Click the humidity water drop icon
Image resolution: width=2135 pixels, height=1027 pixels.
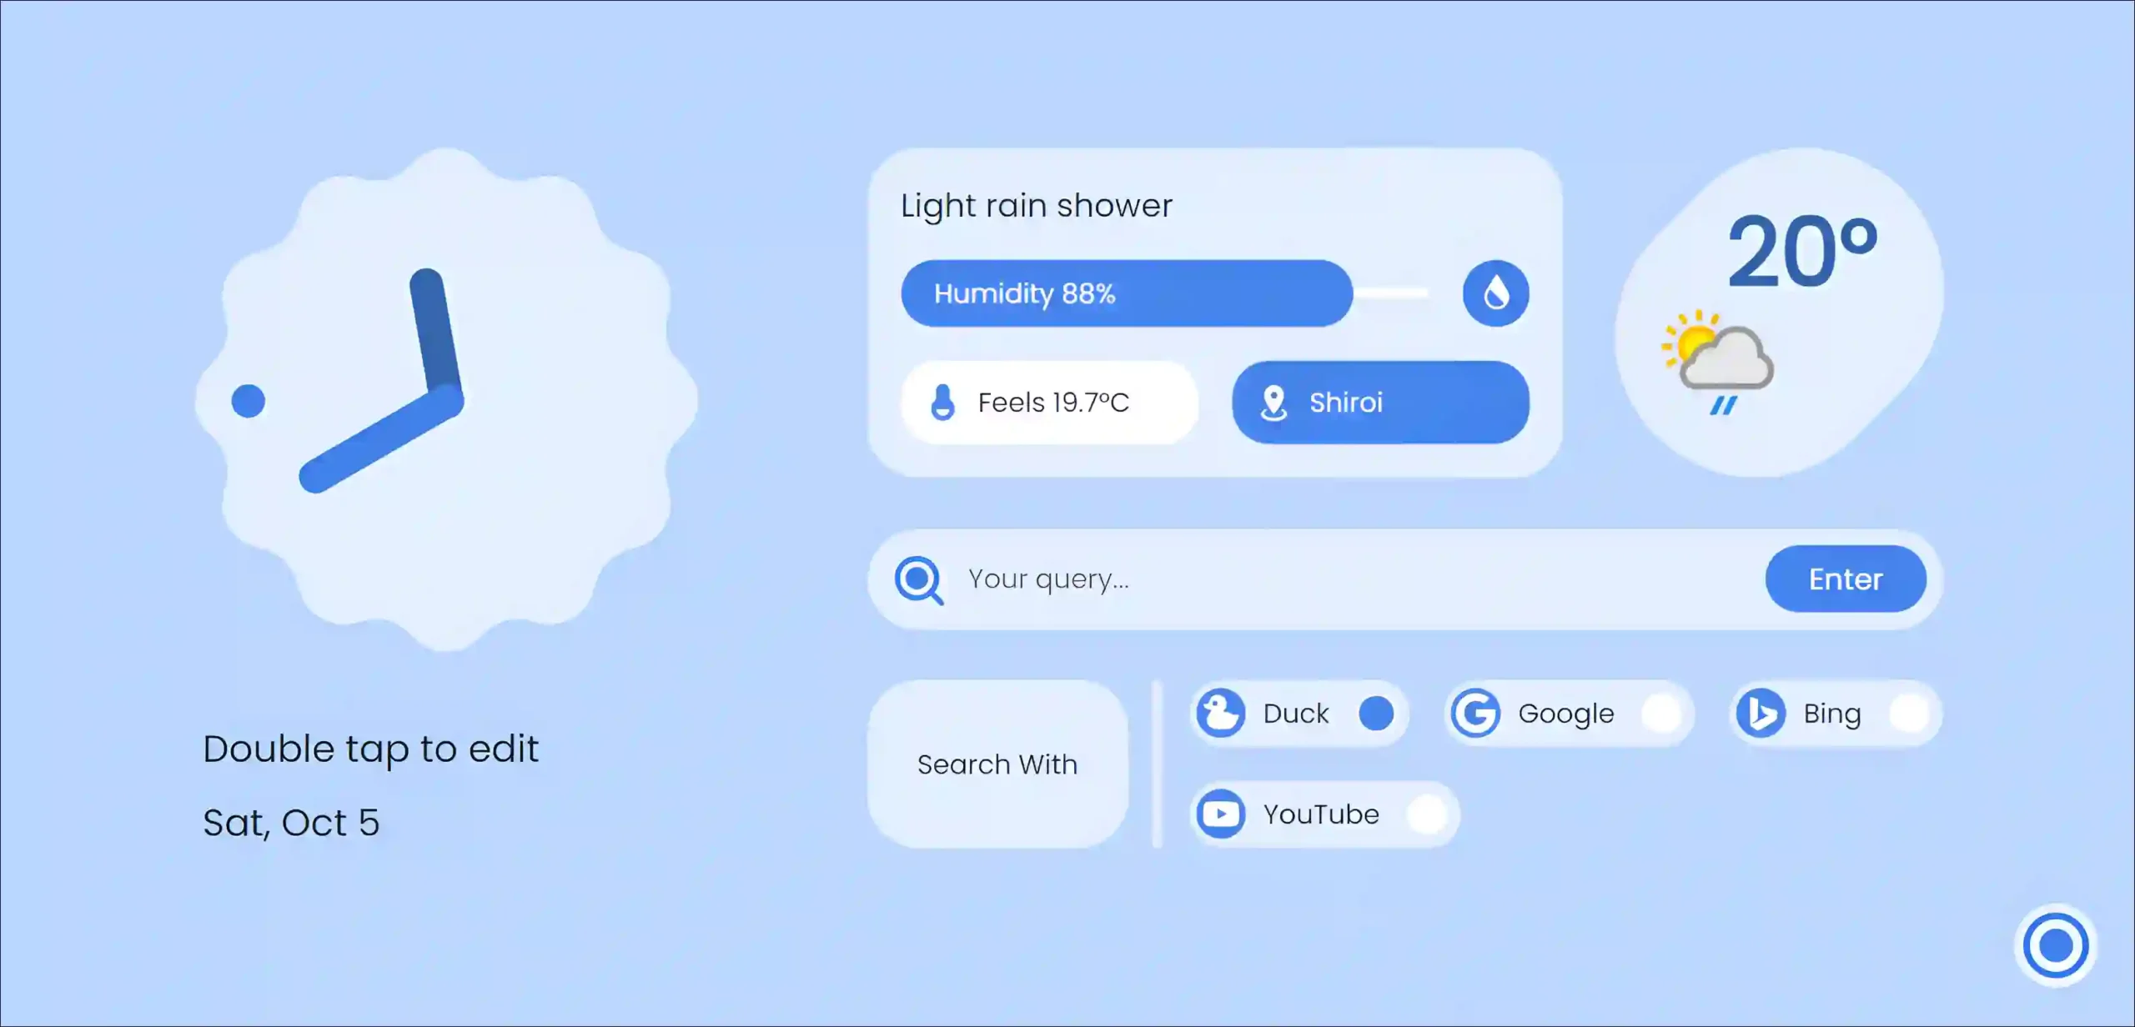(1492, 293)
